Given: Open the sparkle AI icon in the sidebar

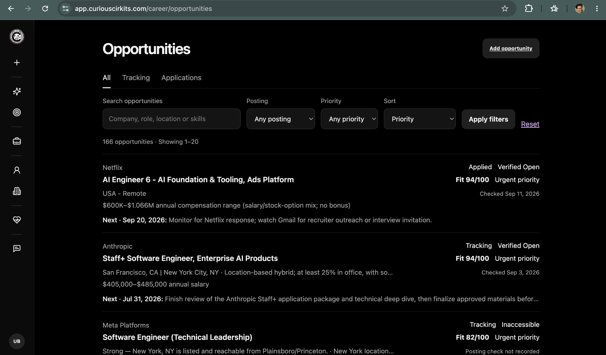Looking at the screenshot, I should coord(17,92).
